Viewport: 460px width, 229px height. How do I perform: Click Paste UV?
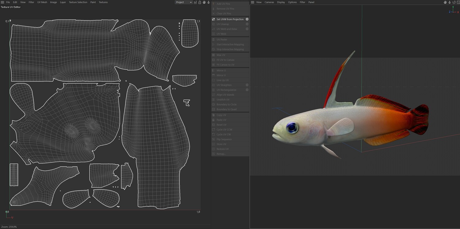[x=230, y=120]
